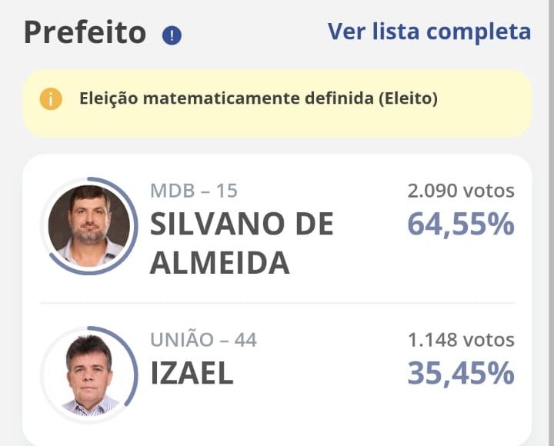Open Izael's candidate photo
Image resolution: width=554 pixels, height=446 pixels.
[88, 375]
